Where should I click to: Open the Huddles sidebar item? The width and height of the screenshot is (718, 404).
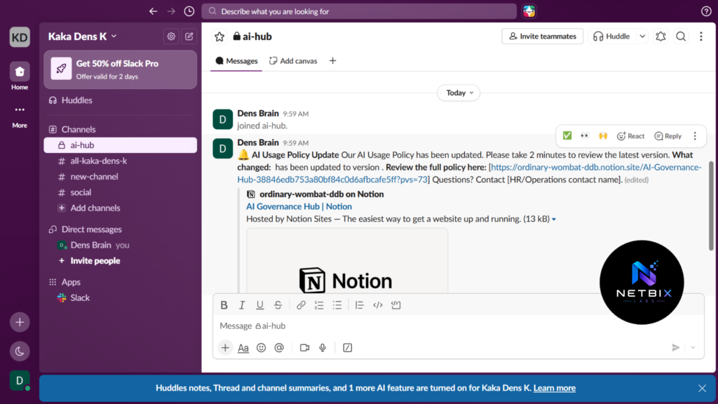[121, 100]
